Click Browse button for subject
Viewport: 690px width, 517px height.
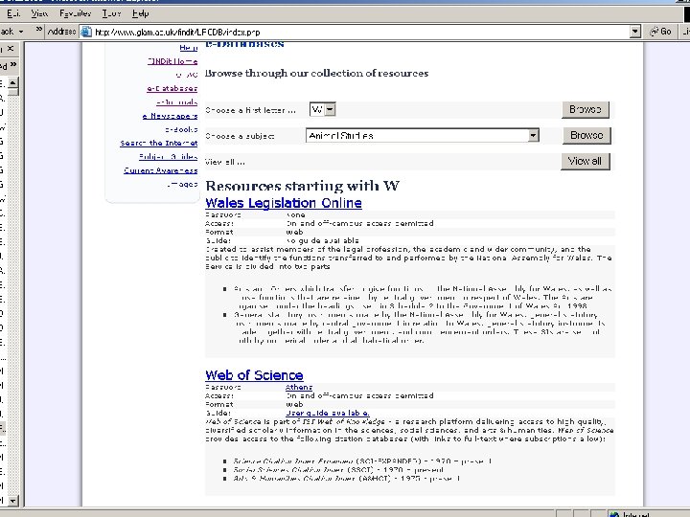pos(586,135)
